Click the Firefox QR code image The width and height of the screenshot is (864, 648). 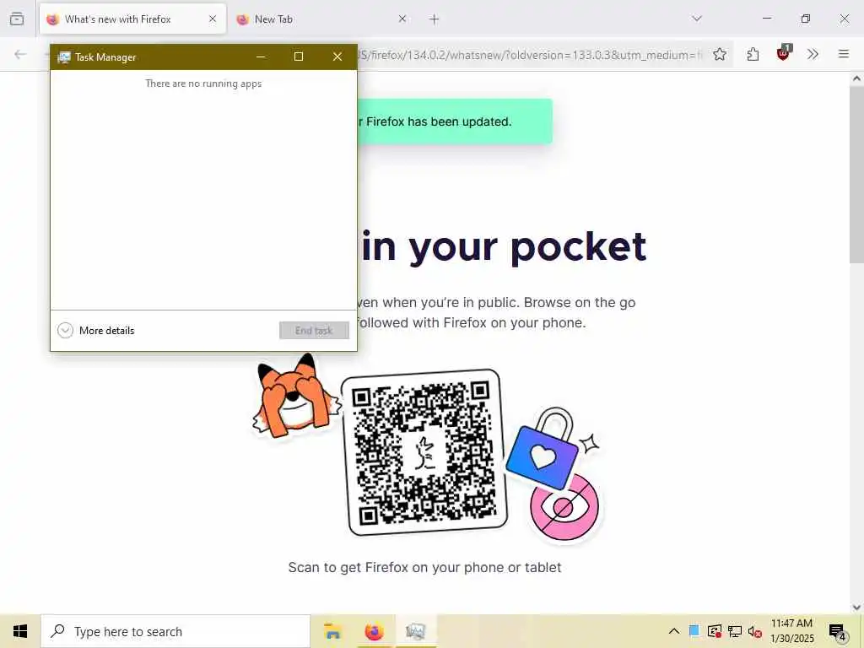(423, 452)
